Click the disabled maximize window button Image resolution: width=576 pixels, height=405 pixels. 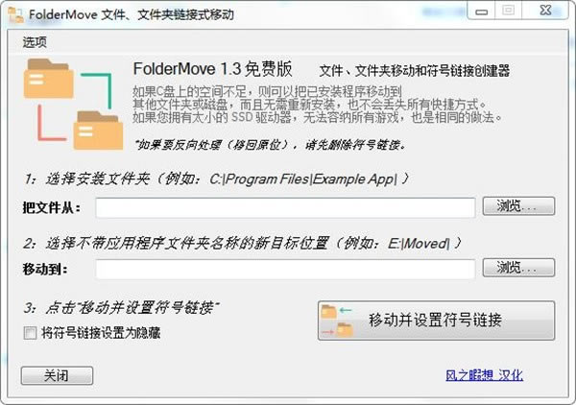(509, 11)
